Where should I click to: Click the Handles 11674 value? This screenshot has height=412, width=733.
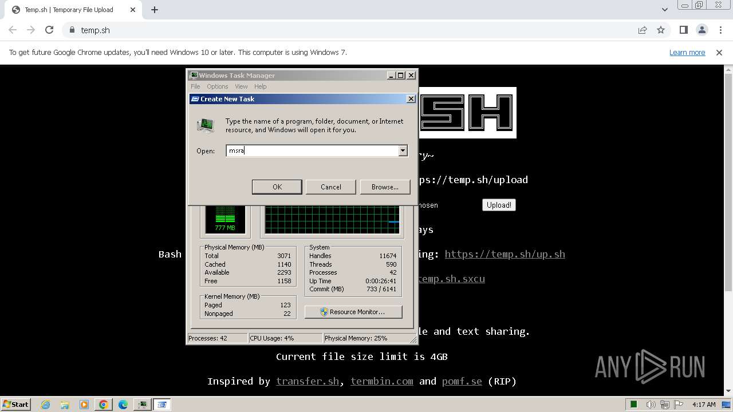click(x=388, y=256)
